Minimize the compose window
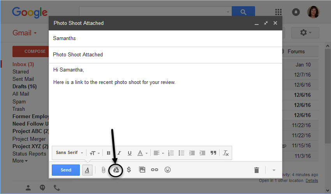The height and width of the screenshot is (194, 331). tap(257, 23)
